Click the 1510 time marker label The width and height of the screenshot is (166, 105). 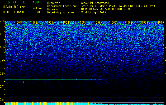pyautogui.click(x=161, y=23)
